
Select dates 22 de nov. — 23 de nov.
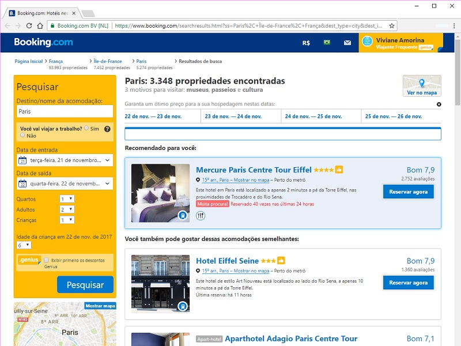point(153,116)
